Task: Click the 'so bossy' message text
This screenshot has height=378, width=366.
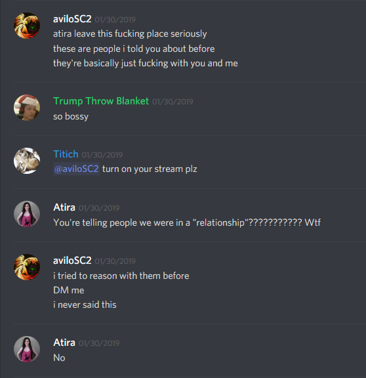Action: (71, 116)
